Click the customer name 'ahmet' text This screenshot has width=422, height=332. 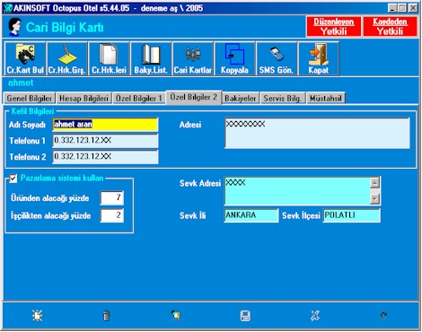[x=21, y=83]
